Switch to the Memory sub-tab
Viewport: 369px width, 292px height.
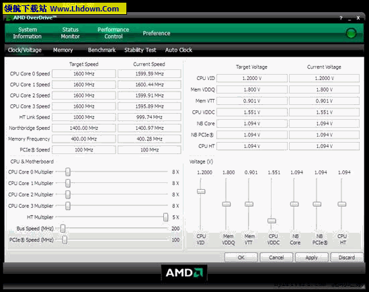[x=63, y=50]
